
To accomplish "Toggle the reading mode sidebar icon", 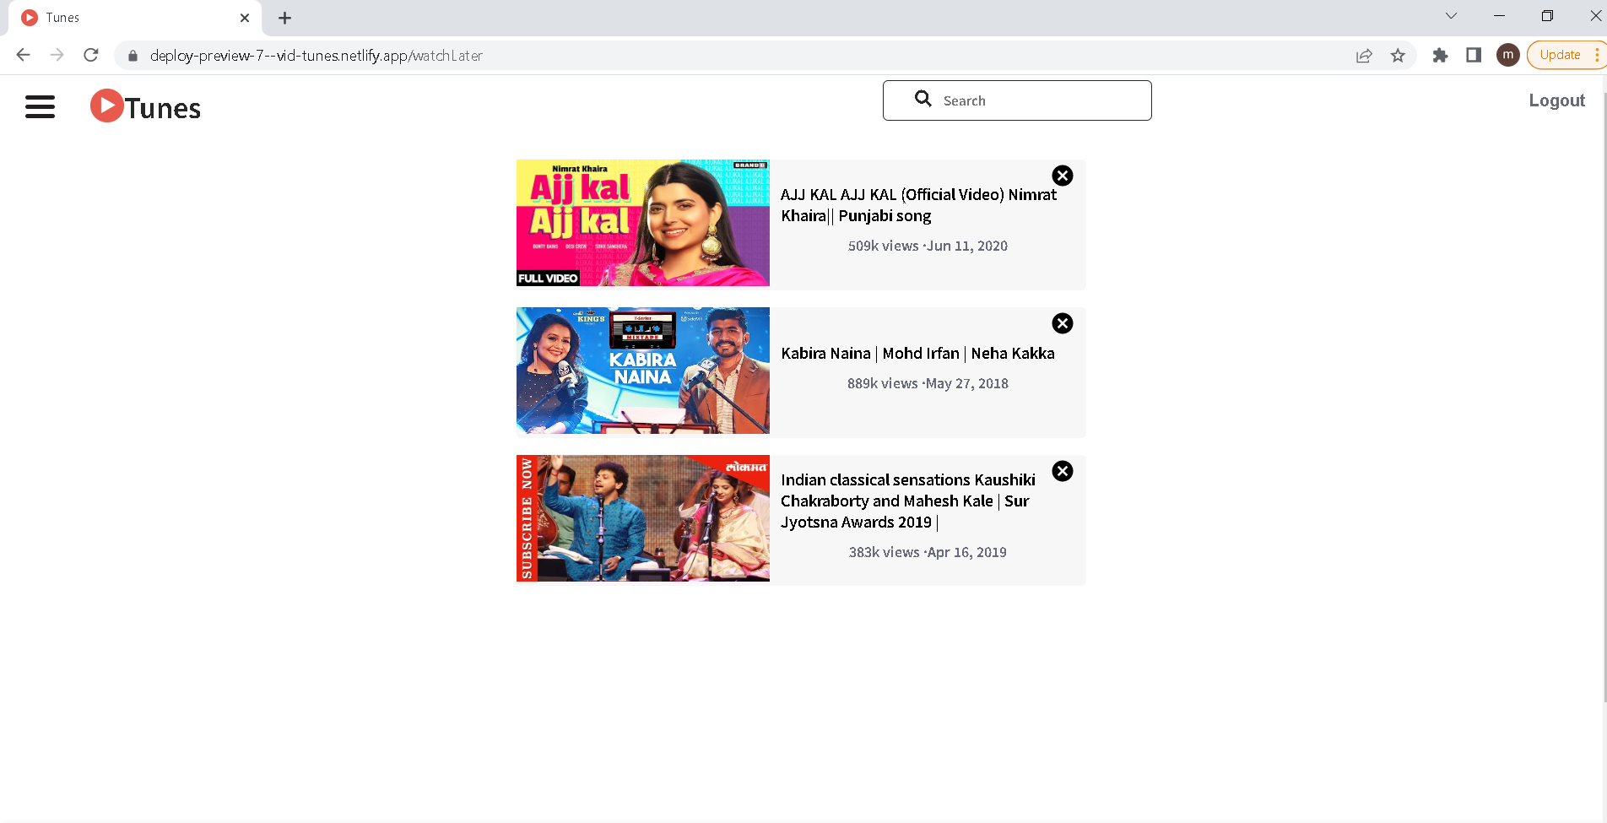I will pos(1474,55).
